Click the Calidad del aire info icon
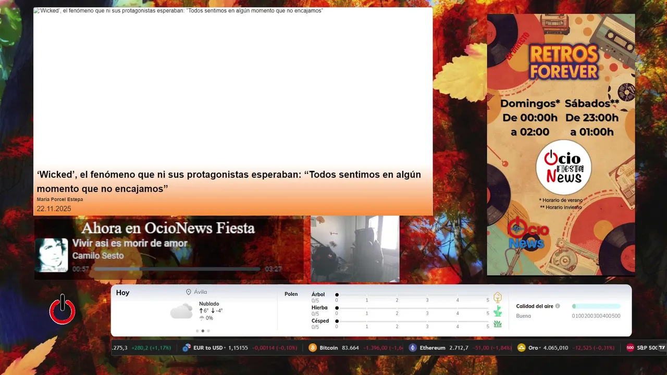 click(x=558, y=306)
